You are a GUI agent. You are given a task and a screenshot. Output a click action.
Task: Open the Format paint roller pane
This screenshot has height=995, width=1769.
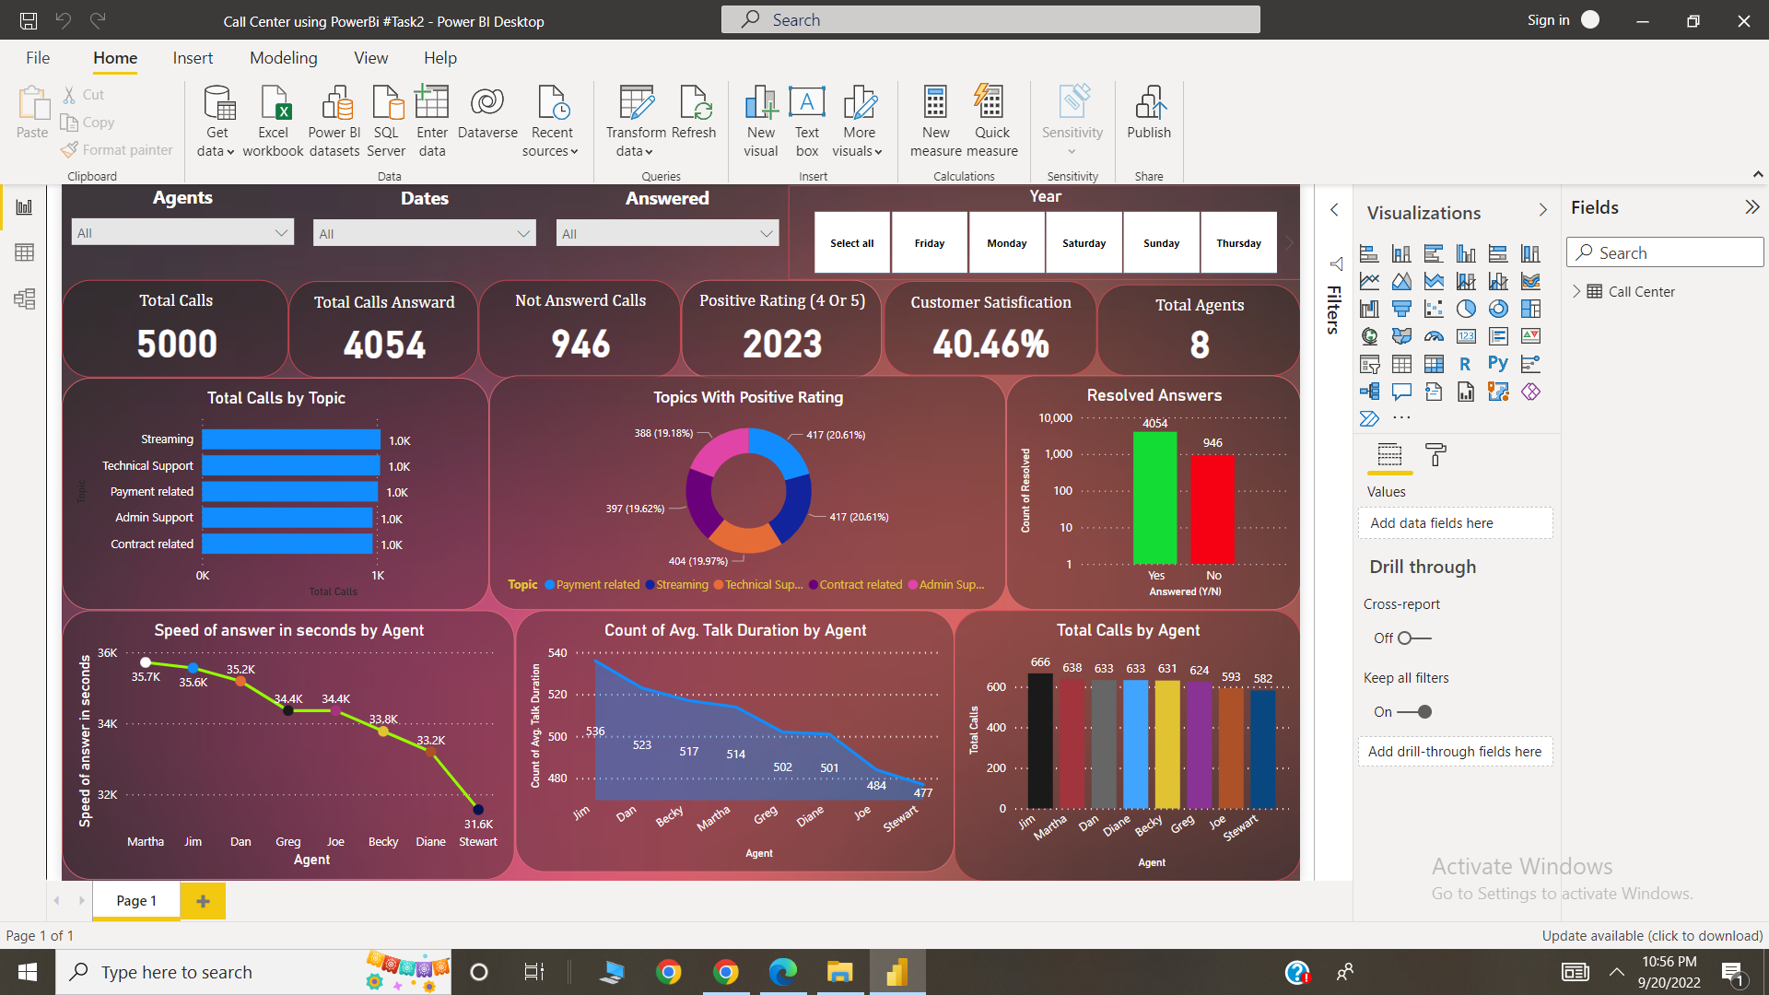click(x=1435, y=455)
